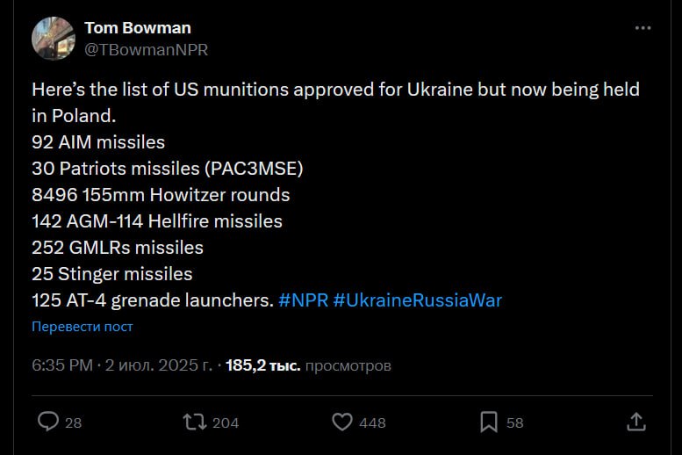Open the #UkraineRussiaWar hashtag
The height and width of the screenshot is (455, 682).
point(418,300)
